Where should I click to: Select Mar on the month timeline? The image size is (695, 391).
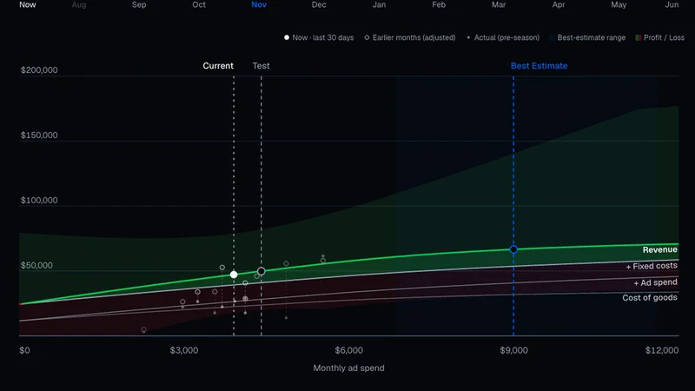click(499, 5)
